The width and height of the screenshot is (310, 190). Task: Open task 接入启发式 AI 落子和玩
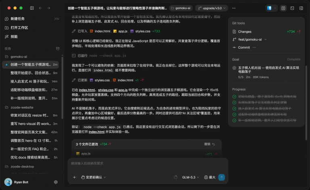[31, 81]
